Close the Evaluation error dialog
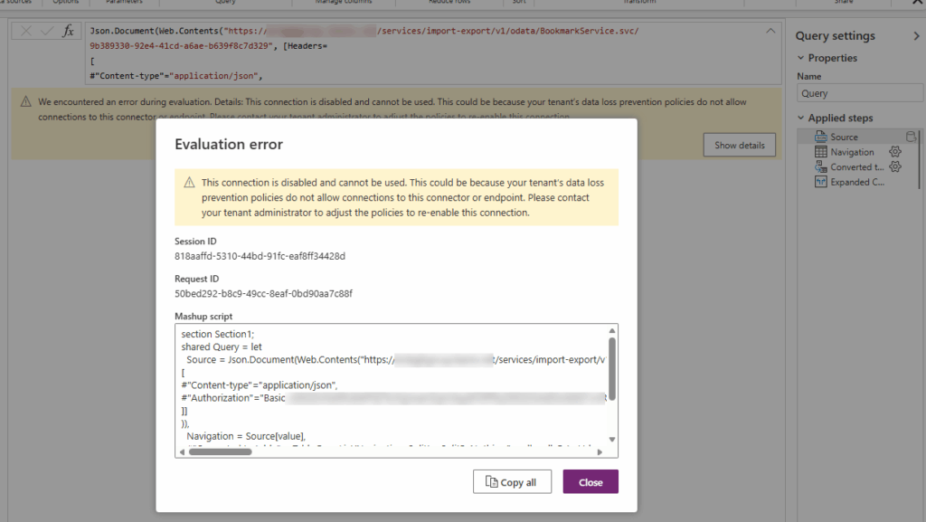The width and height of the screenshot is (926, 522). click(x=590, y=481)
